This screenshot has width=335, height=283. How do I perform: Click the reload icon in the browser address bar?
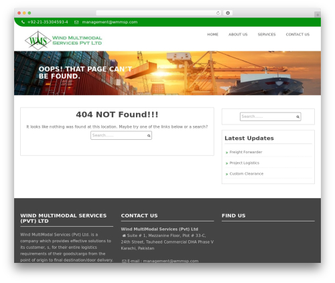[218, 13]
